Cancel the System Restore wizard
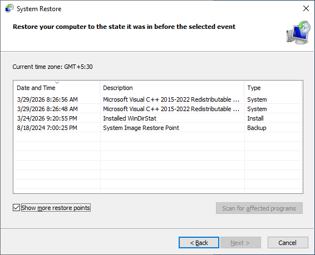The height and width of the screenshot is (255, 315). coord(288,243)
